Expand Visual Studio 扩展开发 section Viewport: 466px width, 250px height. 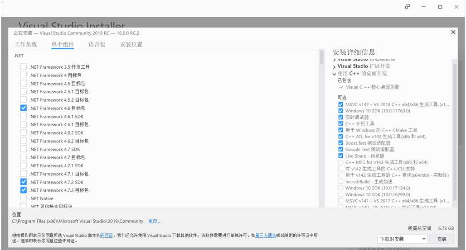point(335,66)
